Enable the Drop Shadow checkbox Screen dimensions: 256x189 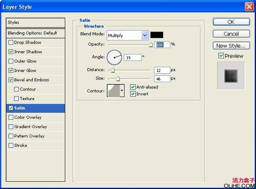click(11, 43)
